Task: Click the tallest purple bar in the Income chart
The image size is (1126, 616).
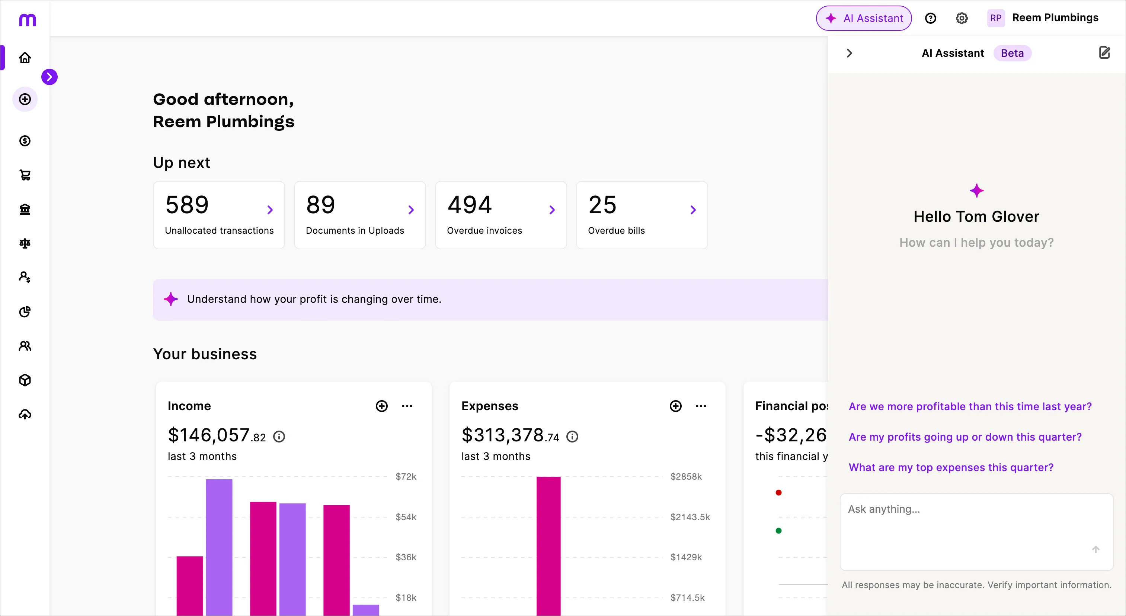Action: point(218,548)
